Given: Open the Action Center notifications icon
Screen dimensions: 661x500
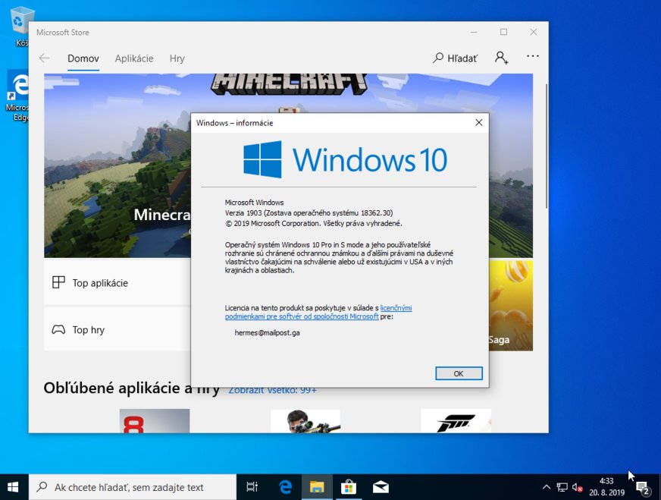Looking at the screenshot, I should tap(643, 487).
